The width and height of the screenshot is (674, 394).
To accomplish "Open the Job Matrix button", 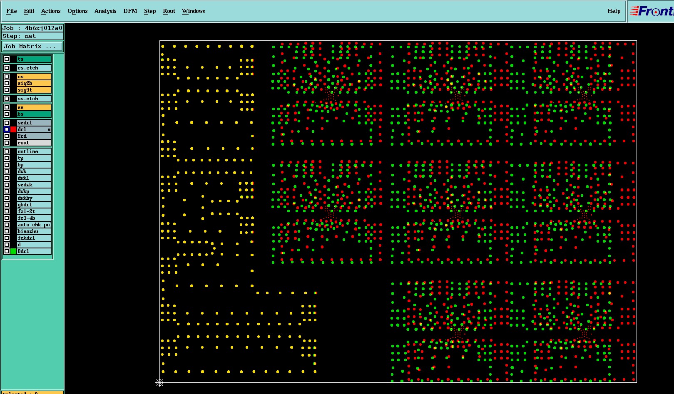I will click(x=32, y=47).
